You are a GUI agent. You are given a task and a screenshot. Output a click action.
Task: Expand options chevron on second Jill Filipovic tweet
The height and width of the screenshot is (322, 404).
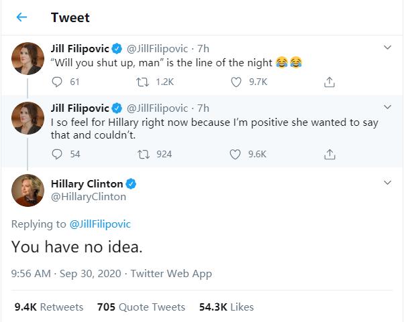[x=387, y=108]
